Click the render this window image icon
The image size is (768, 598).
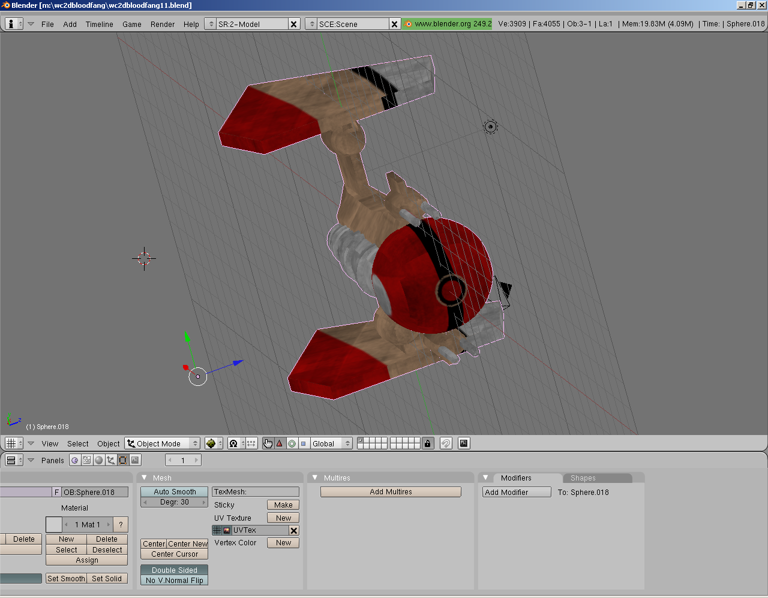pos(464,443)
